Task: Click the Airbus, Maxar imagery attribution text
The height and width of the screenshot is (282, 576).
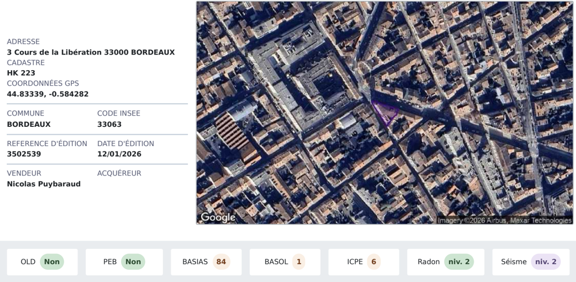Action: tap(504, 220)
